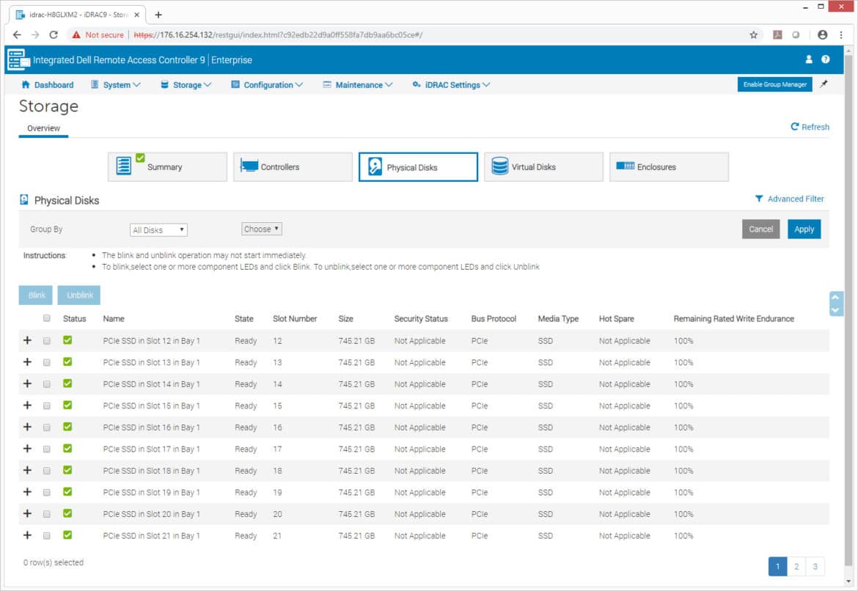Click the browser forward arrow

(35, 35)
